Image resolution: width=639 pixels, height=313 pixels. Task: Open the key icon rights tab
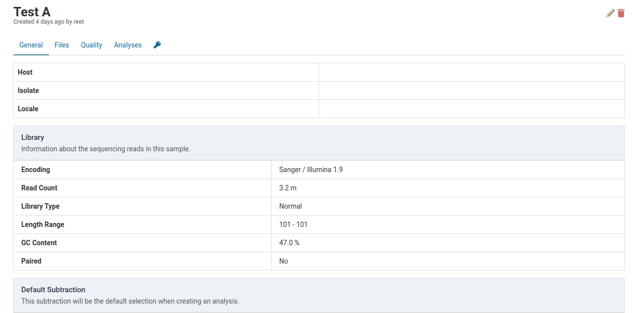point(157,45)
